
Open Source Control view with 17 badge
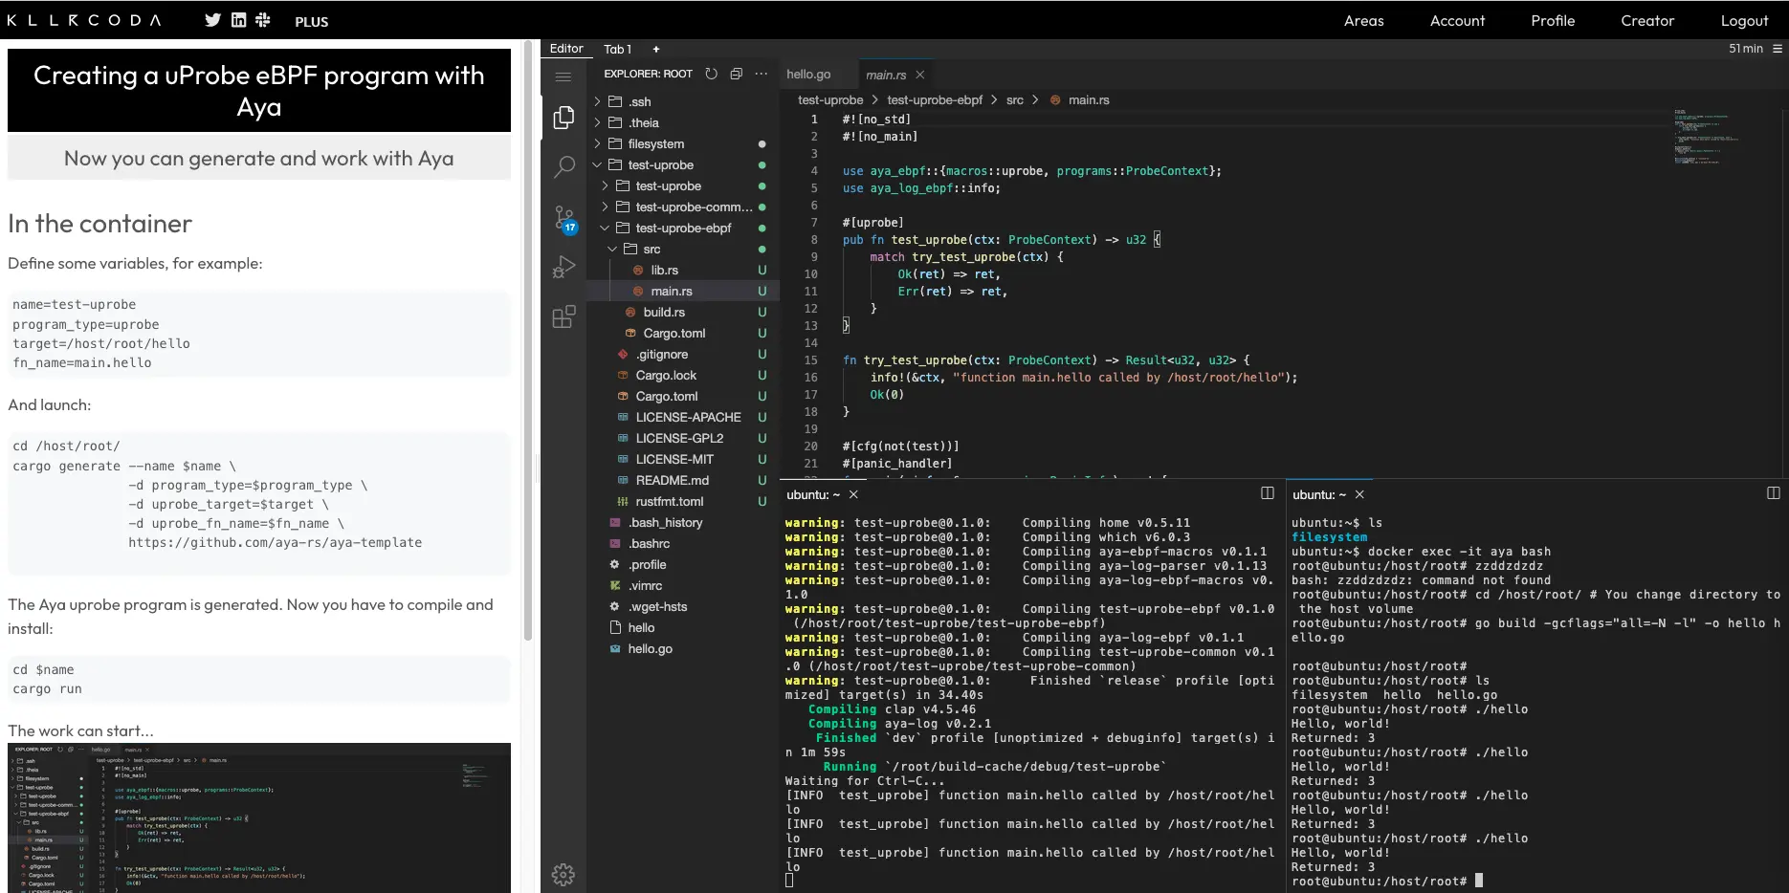pyautogui.click(x=564, y=220)
